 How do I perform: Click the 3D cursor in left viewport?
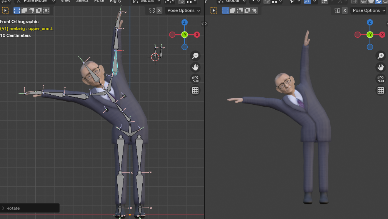point(155,57)
